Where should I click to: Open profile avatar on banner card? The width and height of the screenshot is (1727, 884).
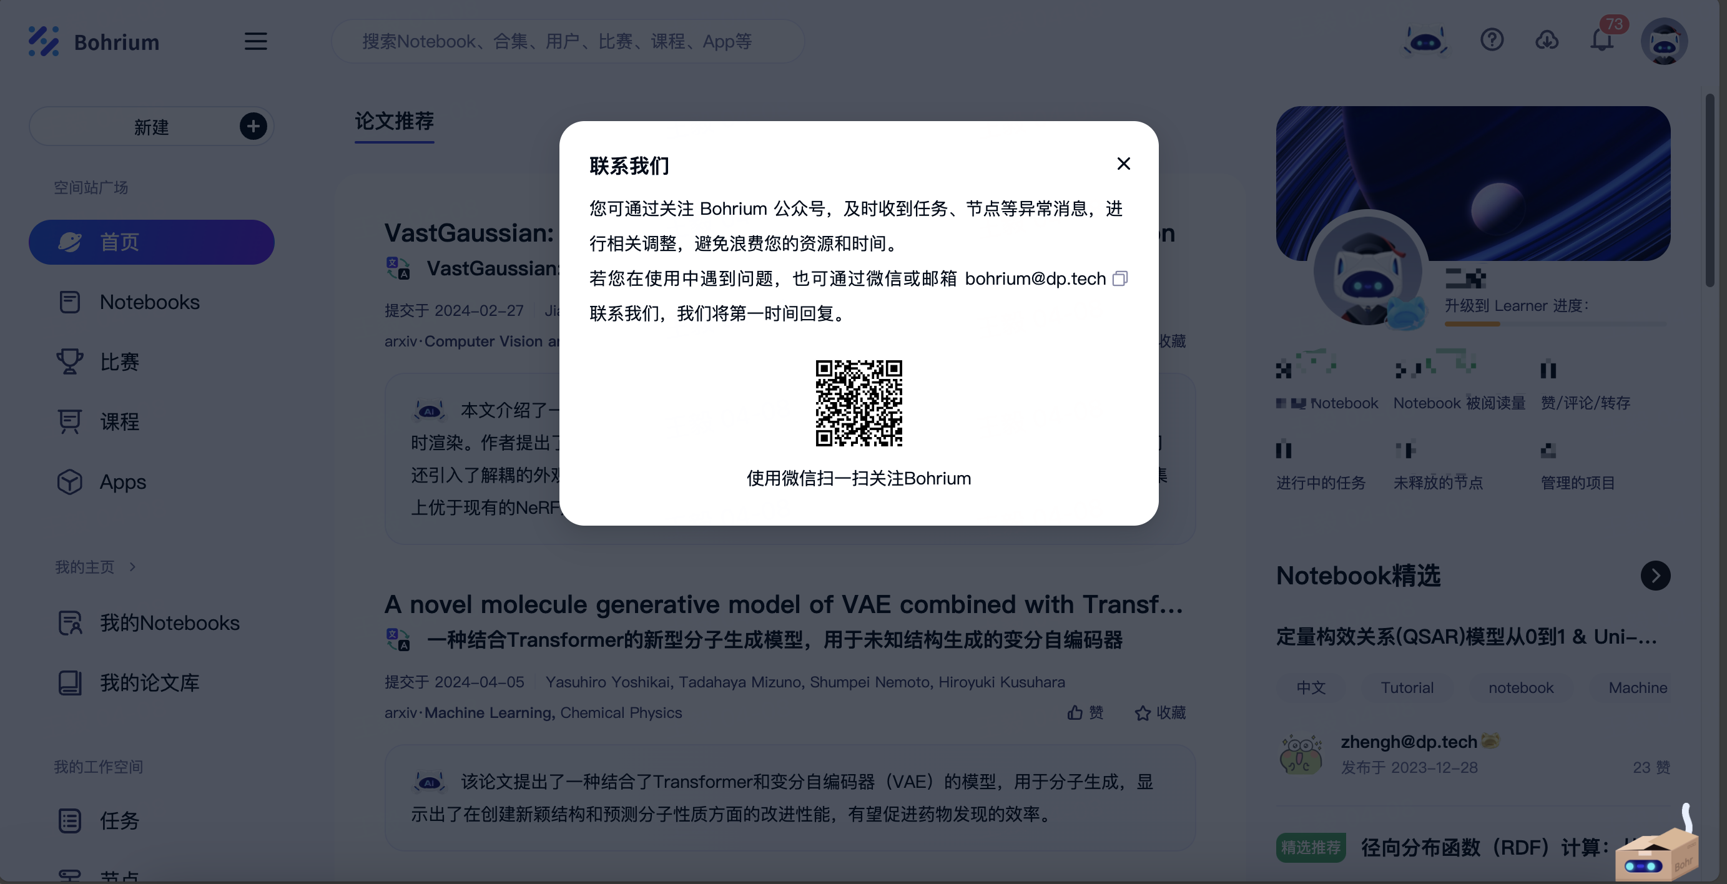pyautogui.click(x=1367, y=272)
